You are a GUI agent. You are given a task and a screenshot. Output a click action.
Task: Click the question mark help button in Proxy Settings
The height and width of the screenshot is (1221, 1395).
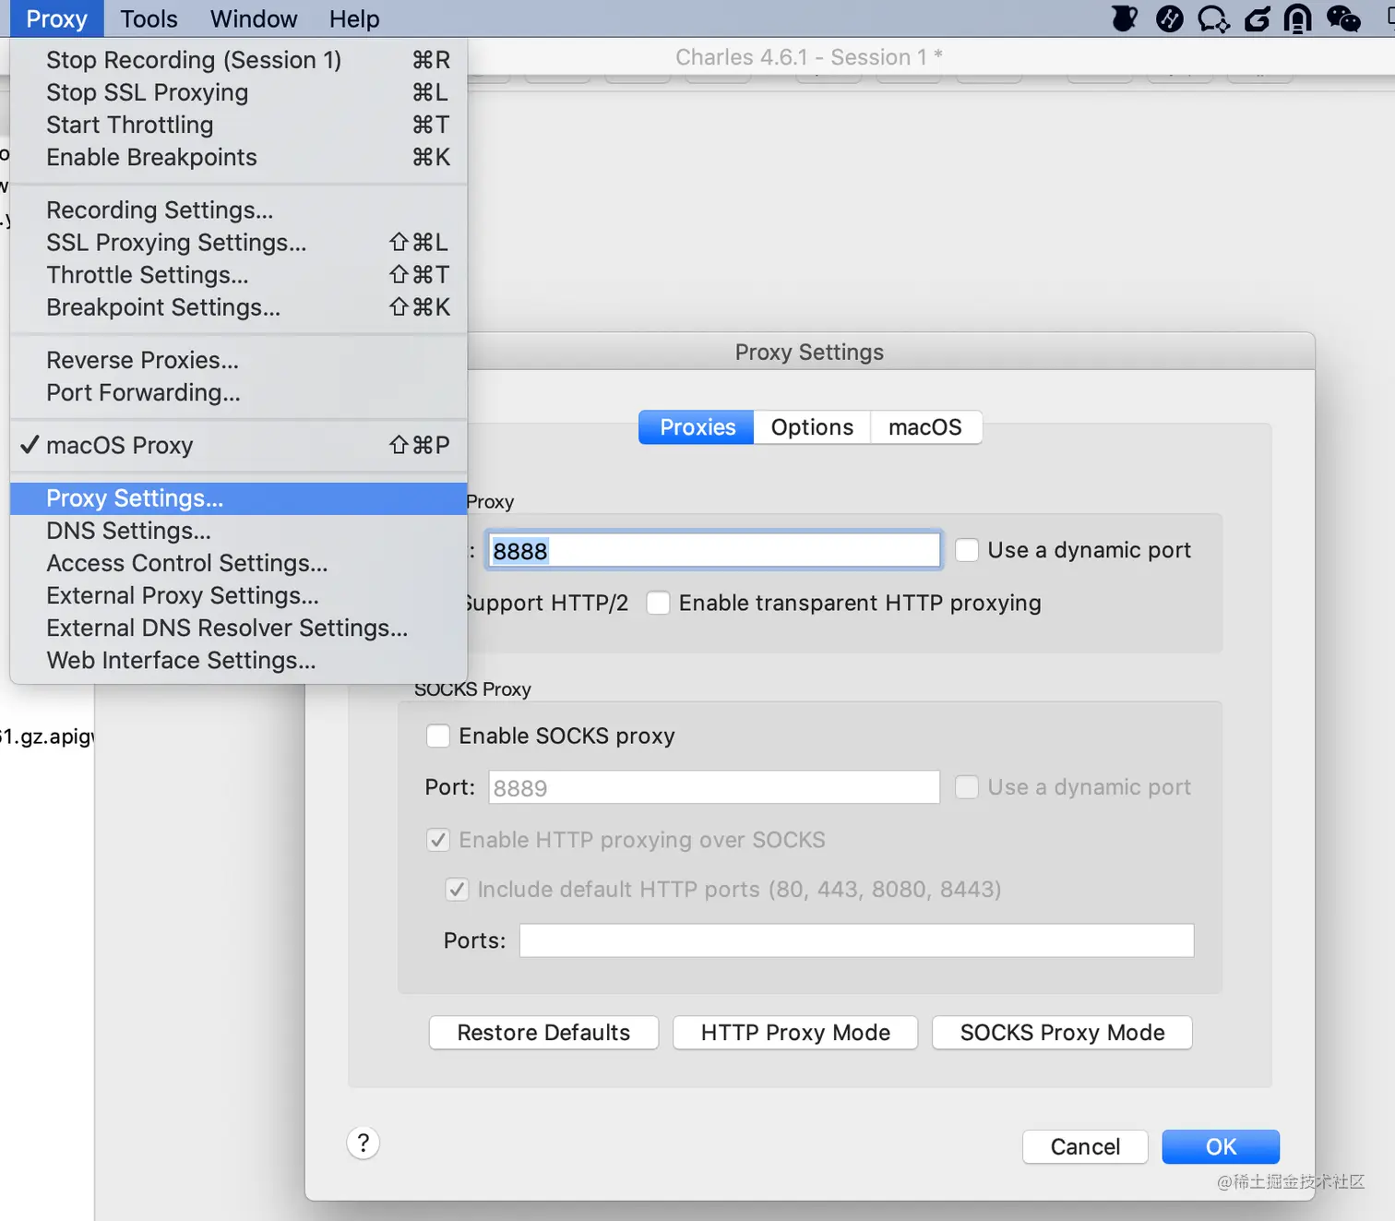tap(364, 1143)
